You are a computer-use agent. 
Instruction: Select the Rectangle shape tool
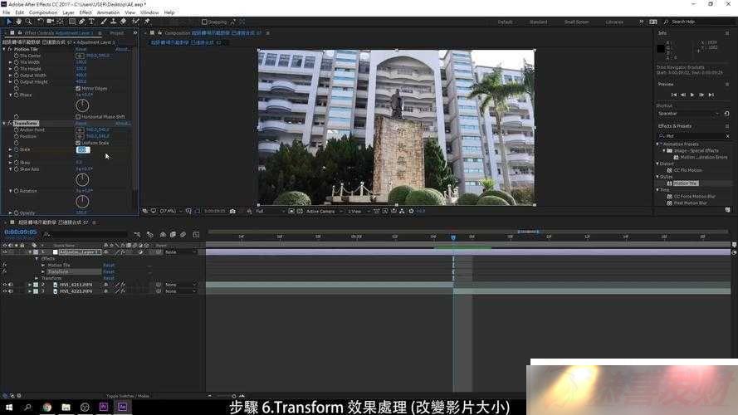(72, 22)
